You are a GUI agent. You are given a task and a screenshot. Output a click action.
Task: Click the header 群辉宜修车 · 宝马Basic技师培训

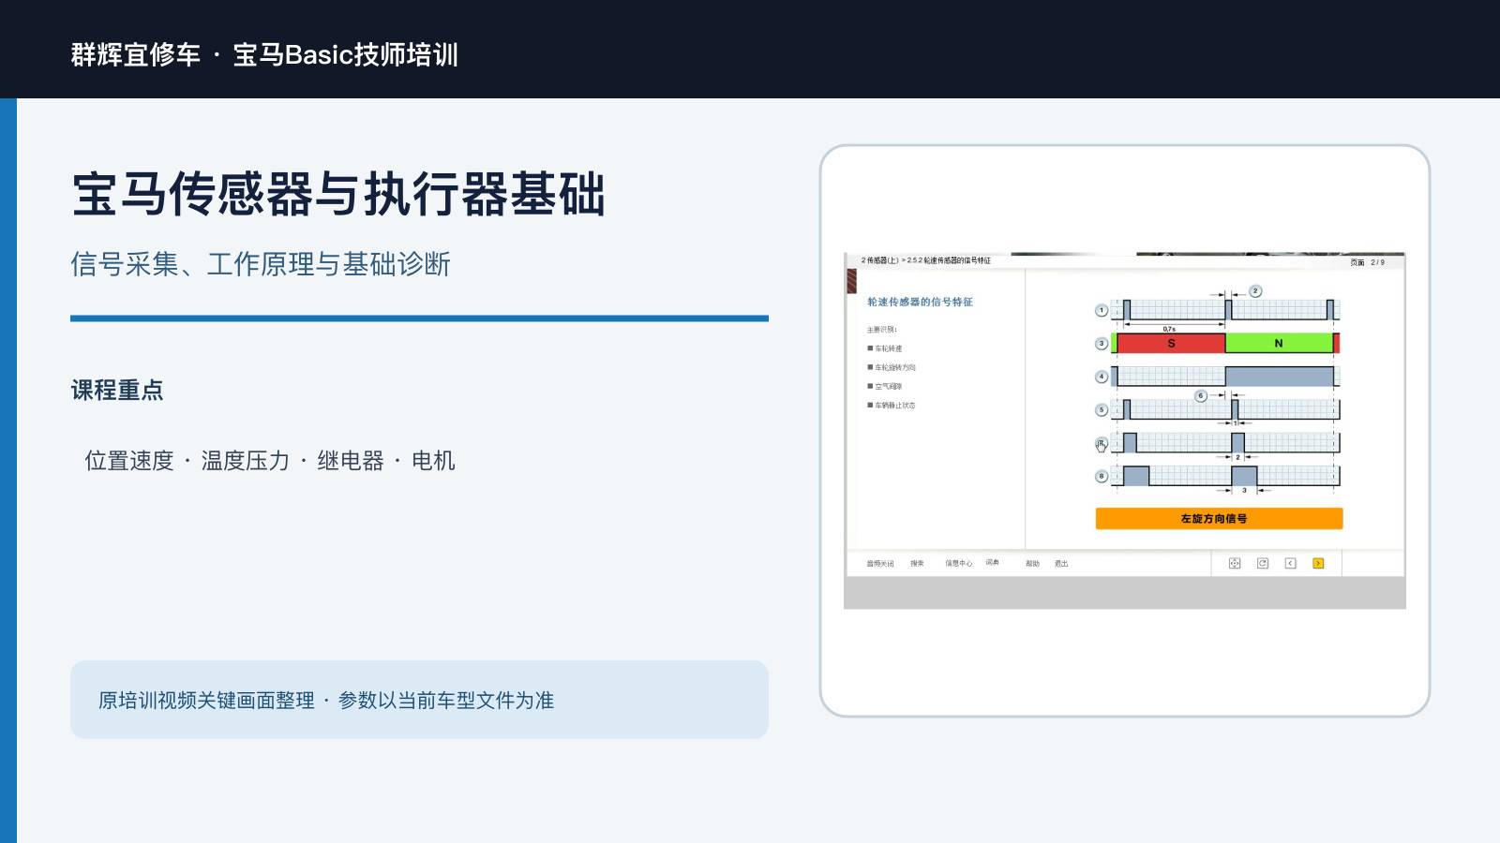(x=264, y=54)
